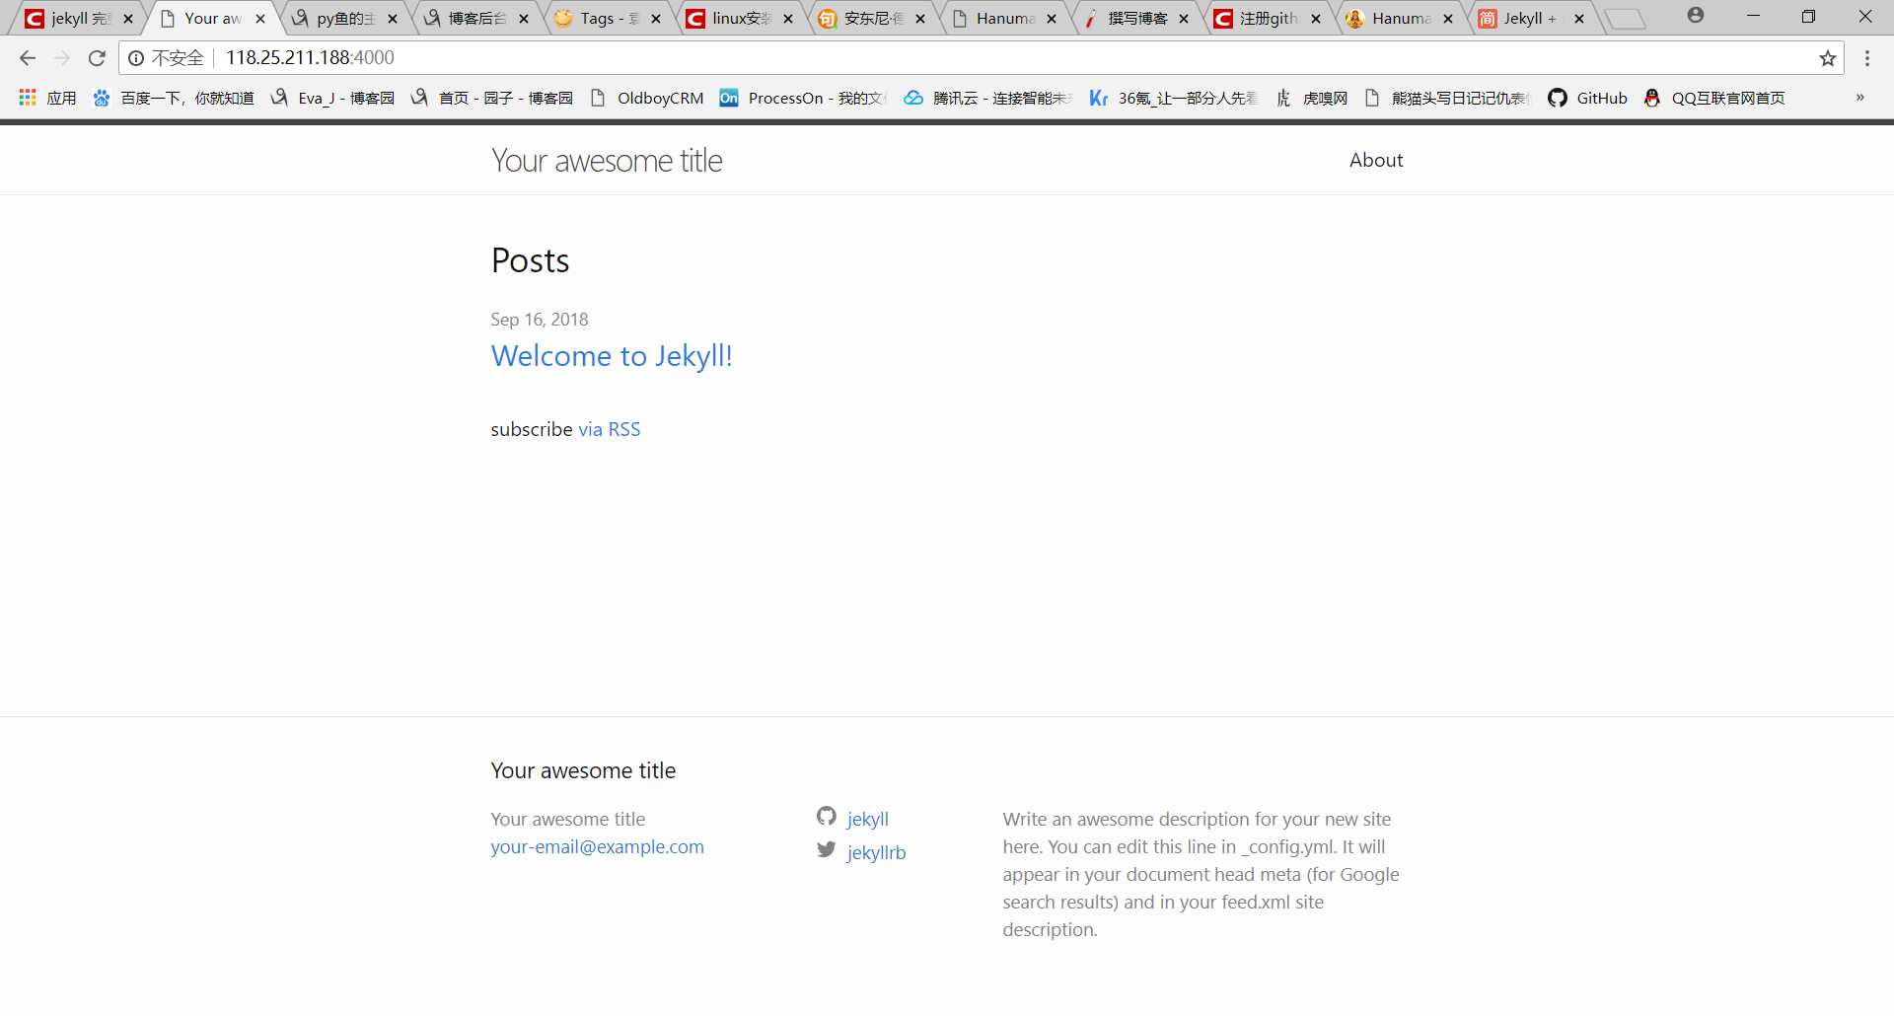Close the 'Your aw' active tab
Image resolution: width=1894 pixels, height=1016 pixels.
[260, 19]
